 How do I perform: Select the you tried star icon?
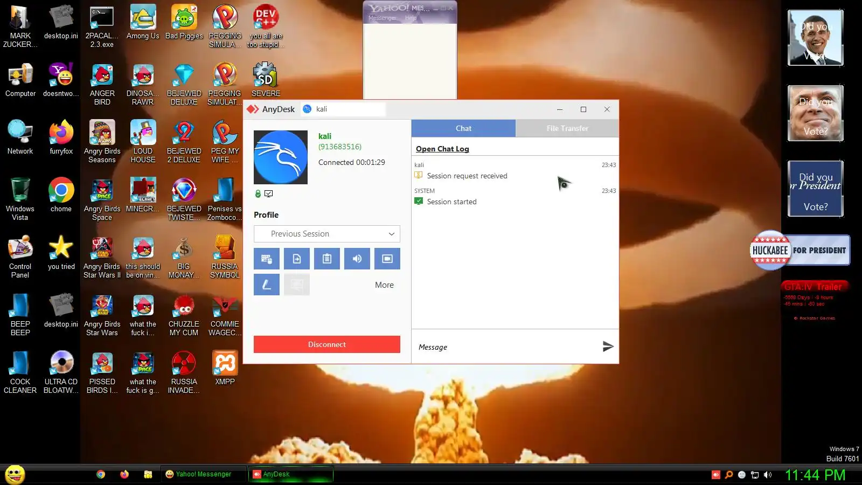click(61, 253)
